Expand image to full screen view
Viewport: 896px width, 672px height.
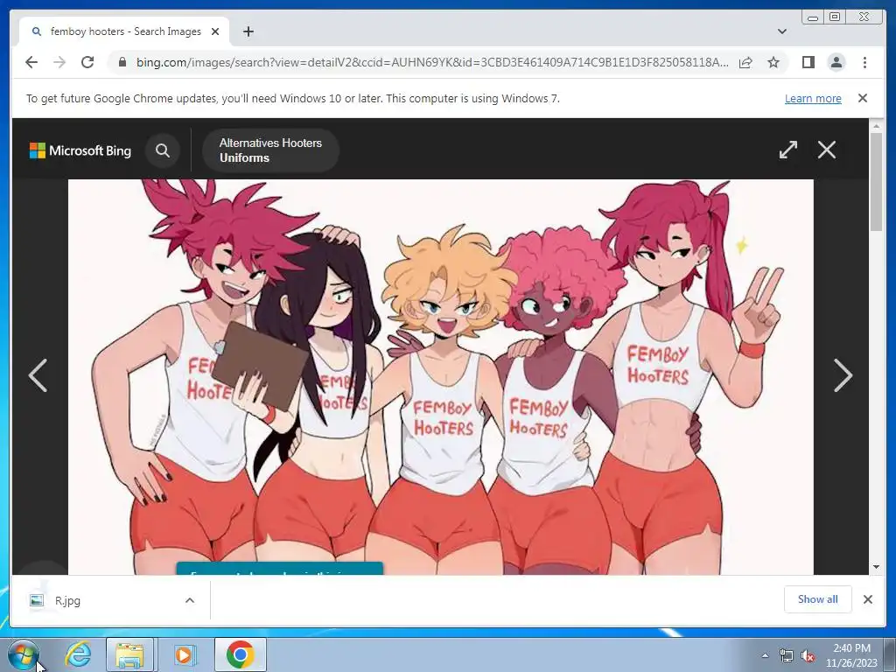tap(788, 150)
